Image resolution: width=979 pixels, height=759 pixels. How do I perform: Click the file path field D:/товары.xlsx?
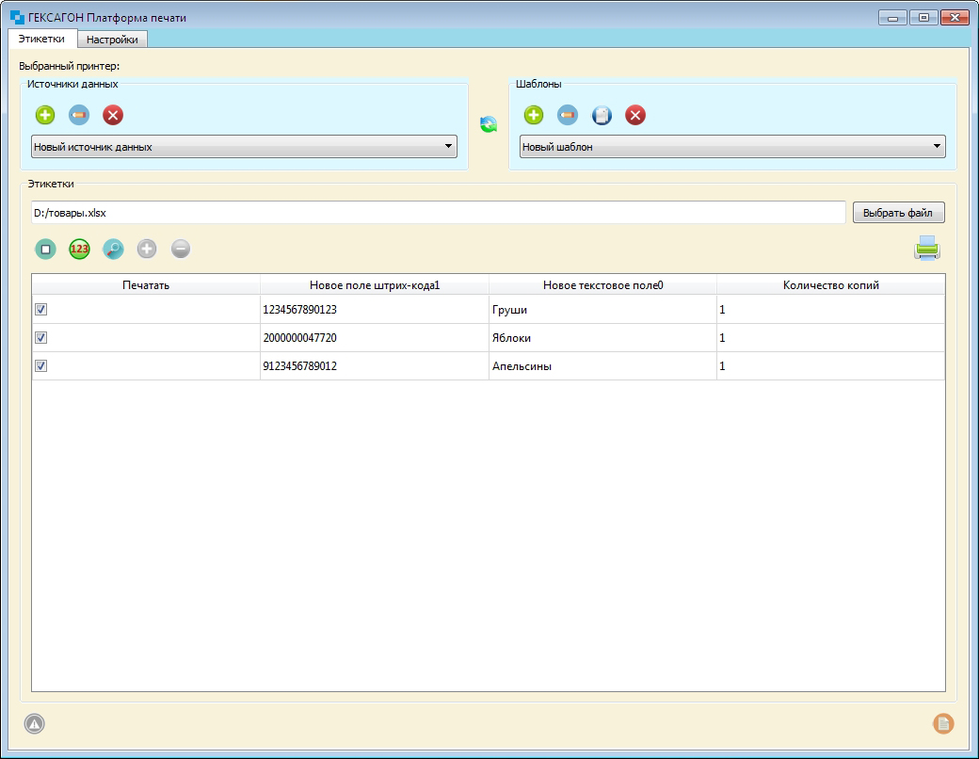coord(438,213)
